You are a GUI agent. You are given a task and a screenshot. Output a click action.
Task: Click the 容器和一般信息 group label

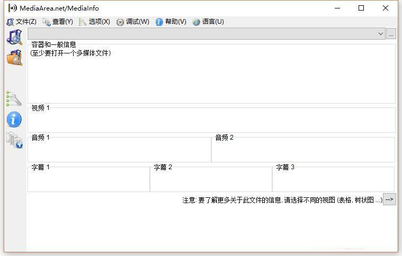tap(53, 44)
